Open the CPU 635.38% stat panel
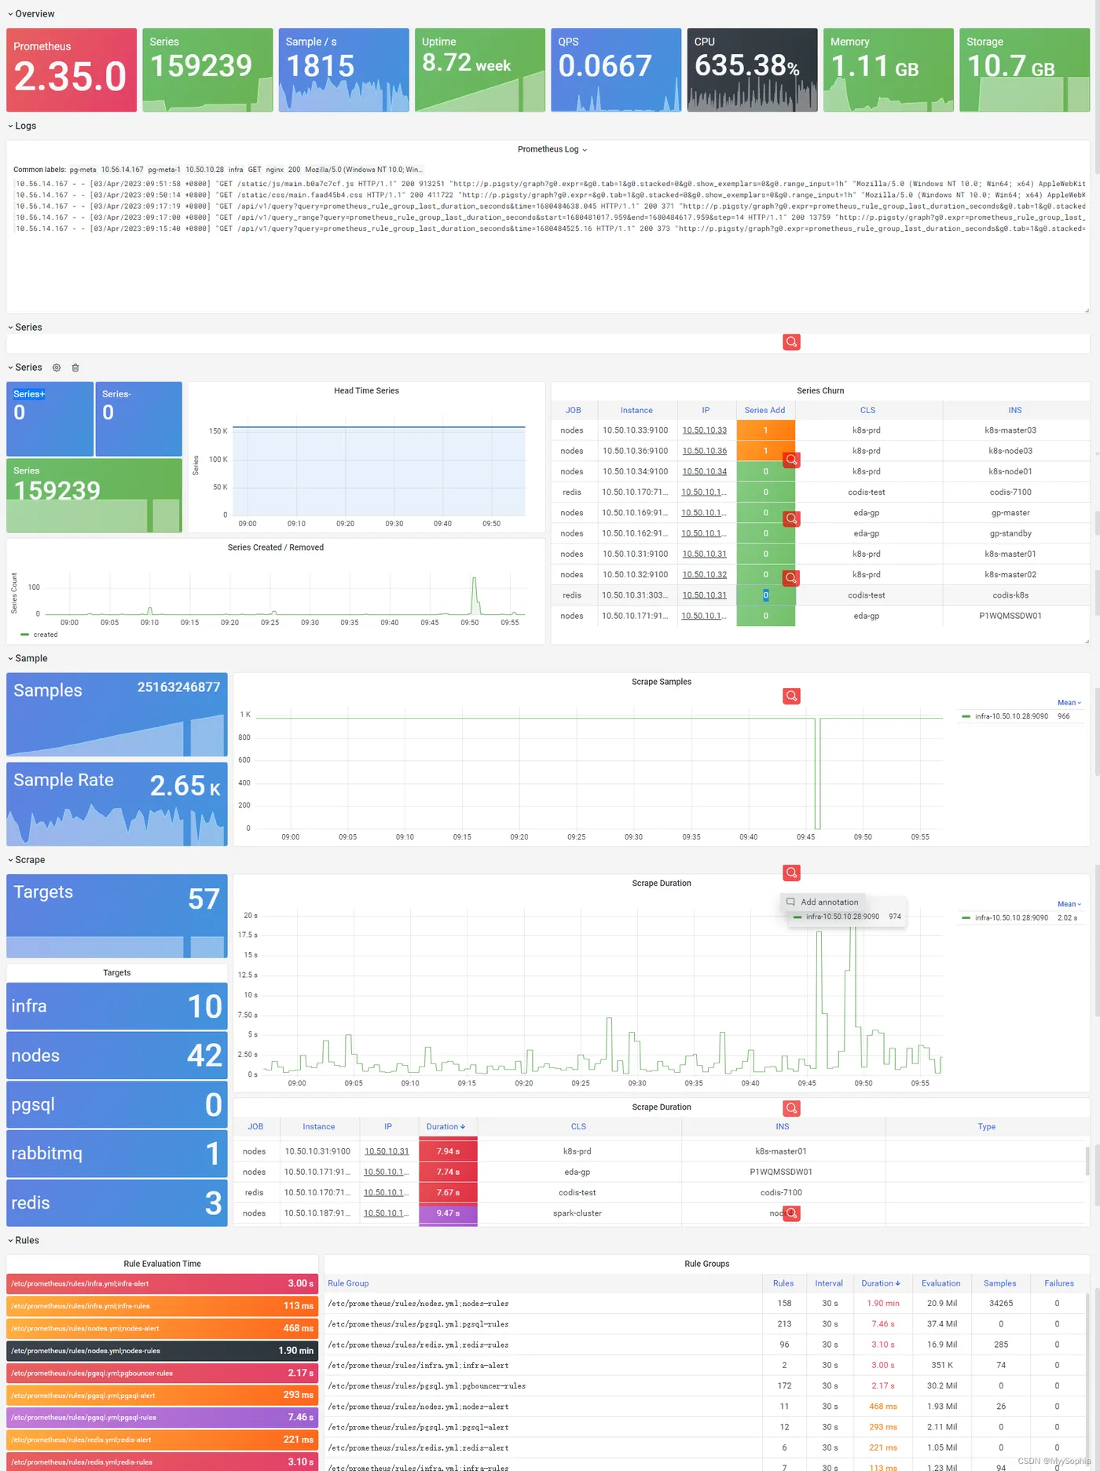 tap(752, 70)
